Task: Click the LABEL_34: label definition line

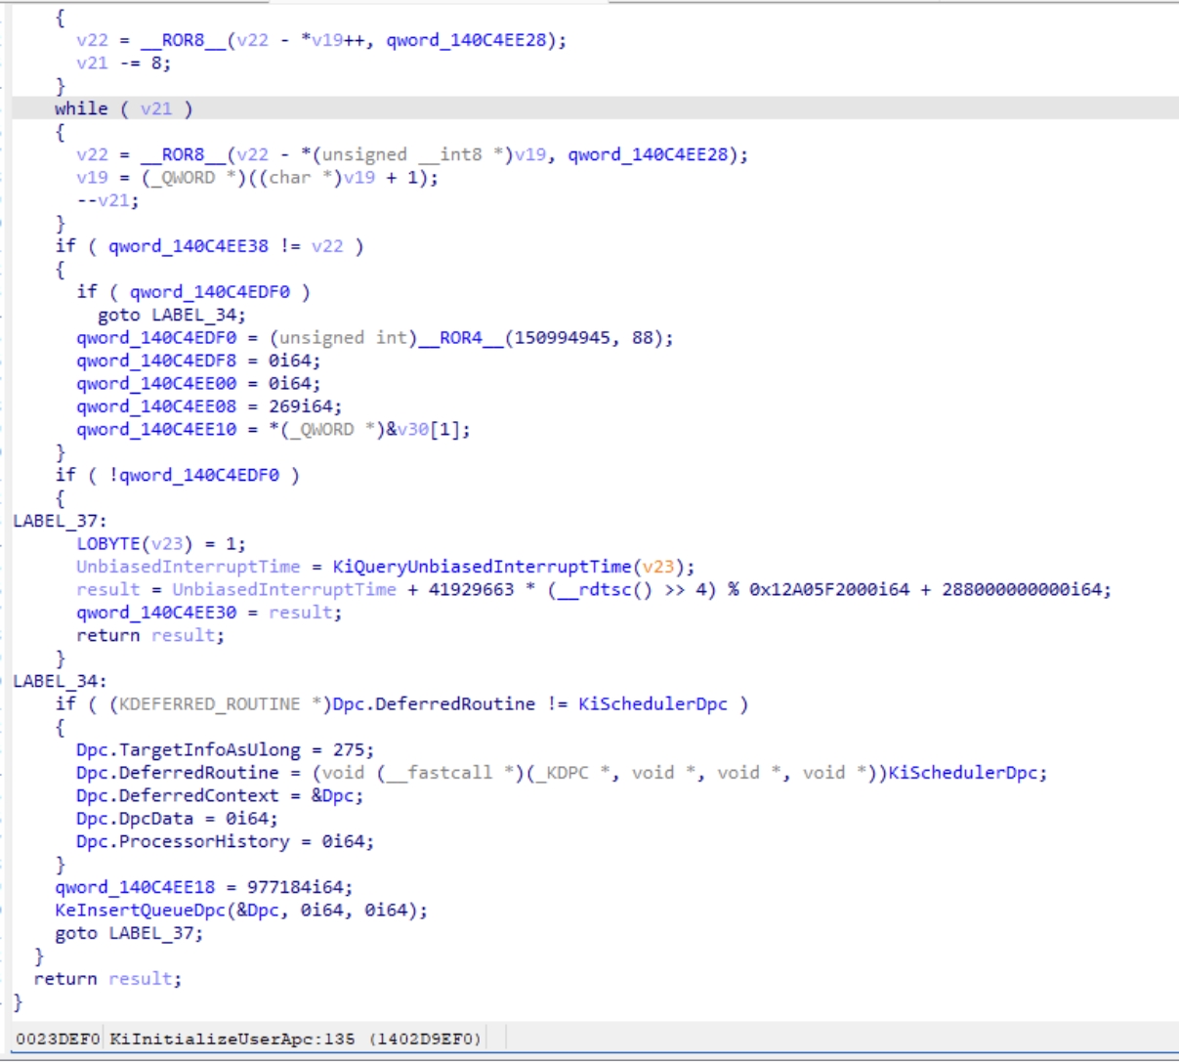Action: click(x=60, y=681)
